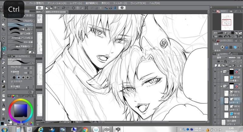
Task: Open the help question mark button
Action: (x=122, y=8)
